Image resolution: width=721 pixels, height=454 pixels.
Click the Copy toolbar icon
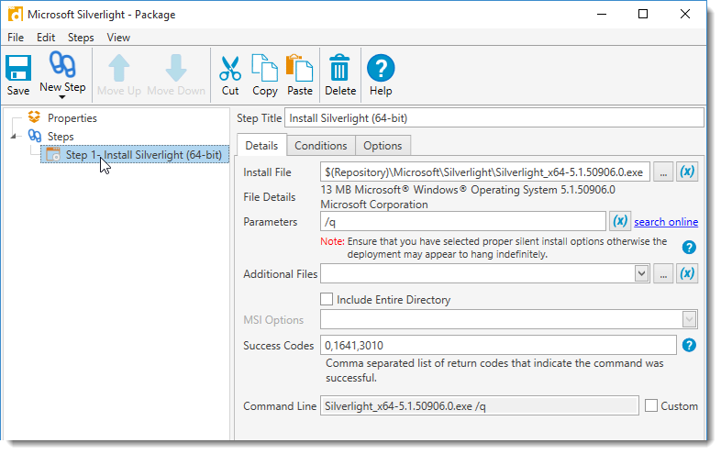point(264,69)
